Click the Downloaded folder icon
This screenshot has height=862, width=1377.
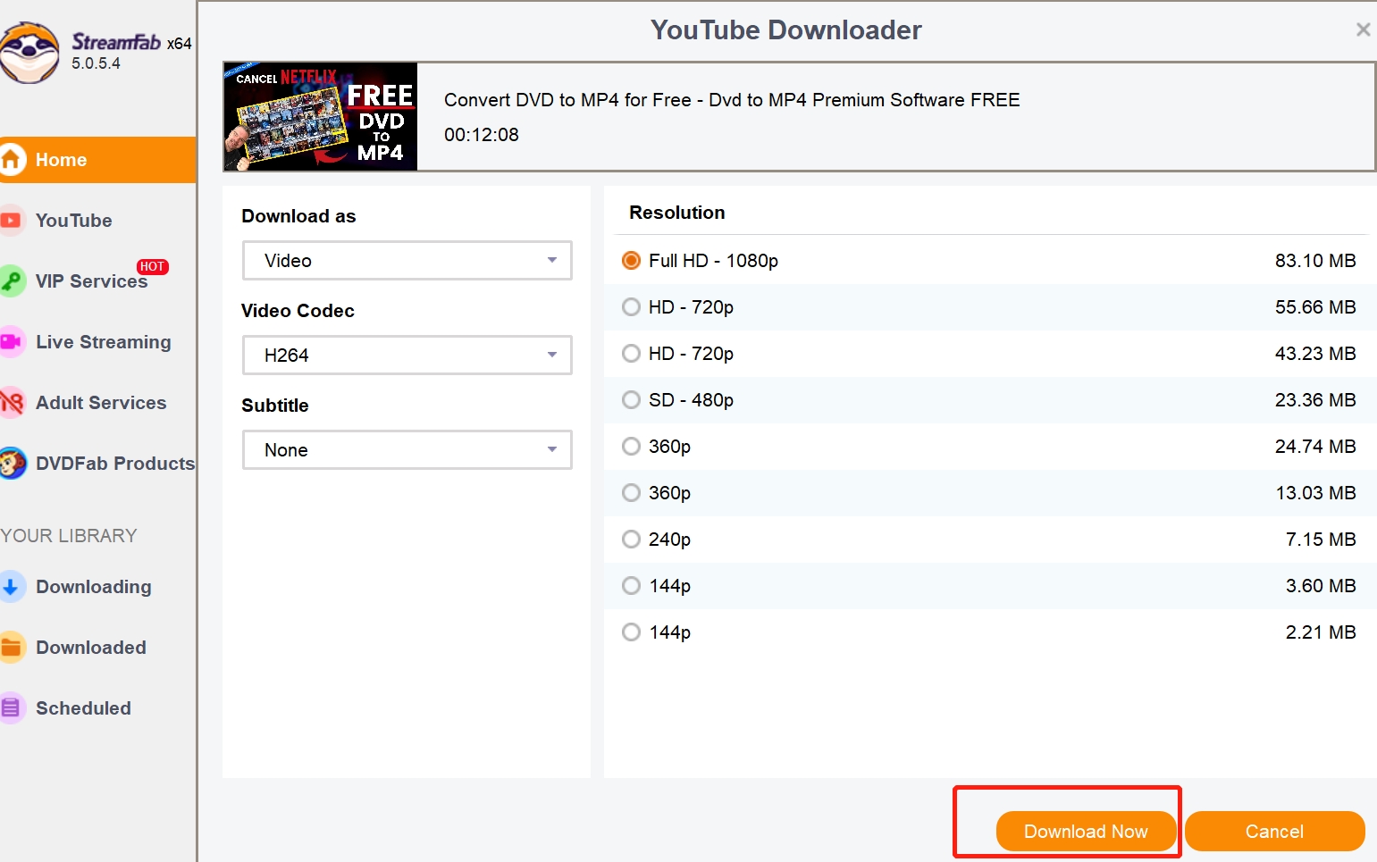11,648
